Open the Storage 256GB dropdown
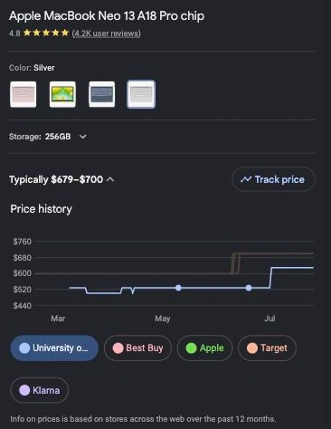The width and height of the screenshot is (331, 429). [x=48, y=137]
